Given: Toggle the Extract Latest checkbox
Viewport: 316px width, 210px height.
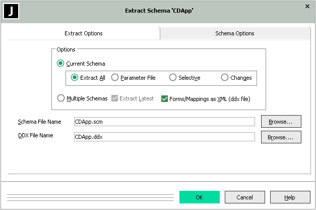Looking at the screenshot, I should [x=114, y=98].
